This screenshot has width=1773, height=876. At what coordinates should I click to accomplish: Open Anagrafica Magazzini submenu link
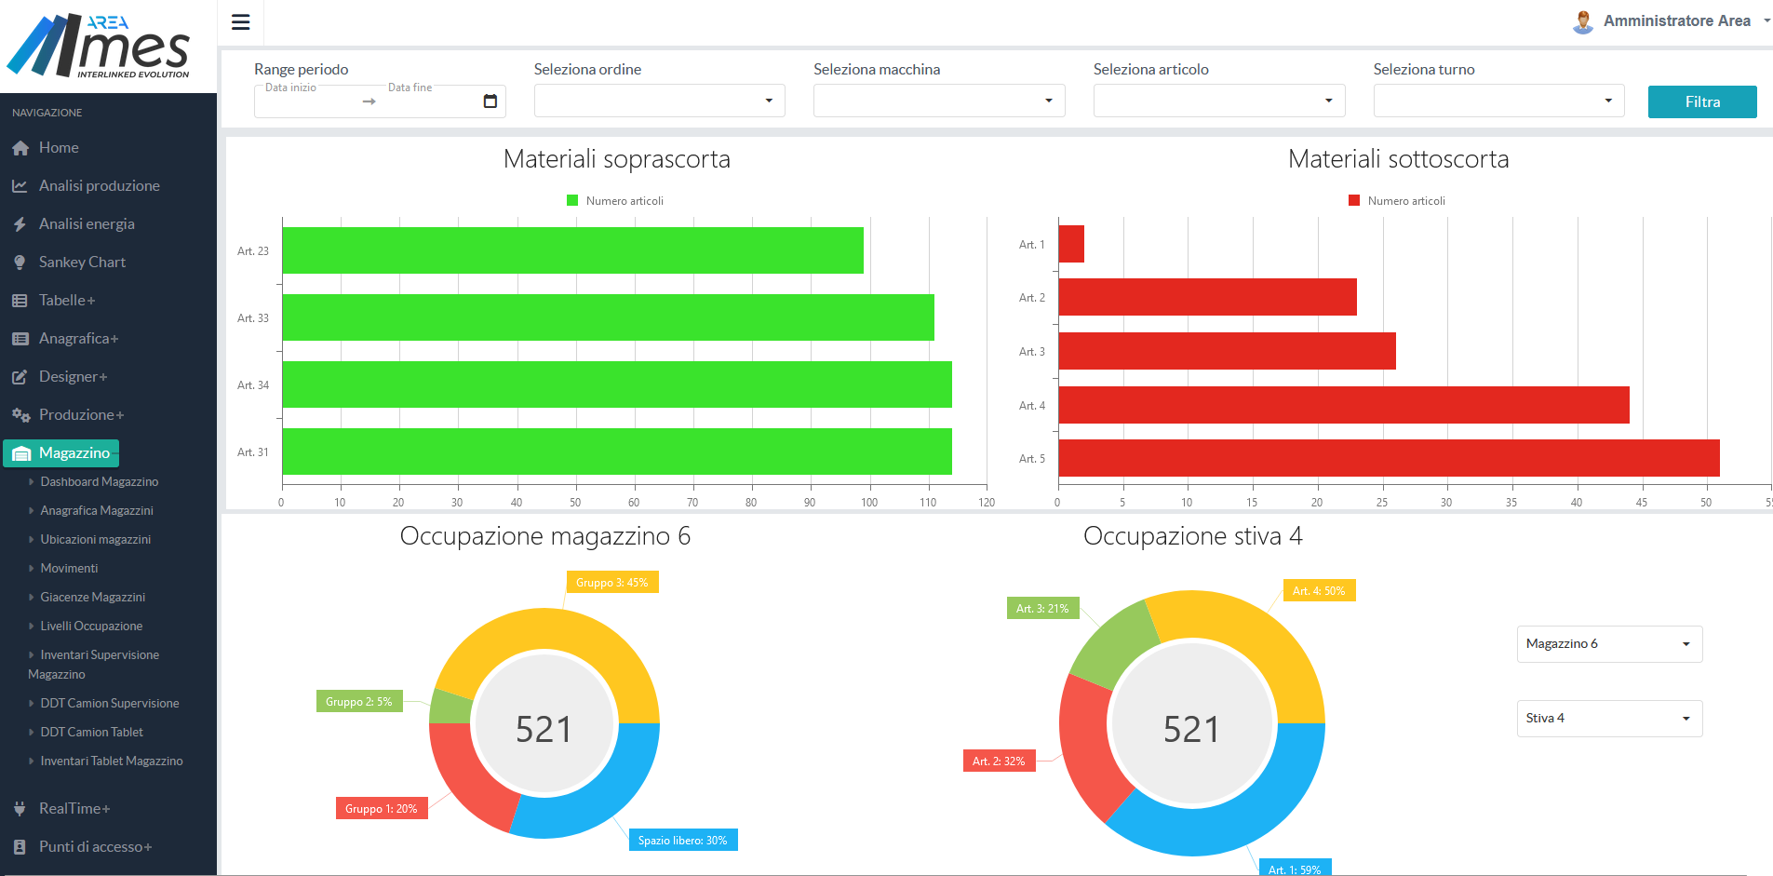click(x=97, y=511)
